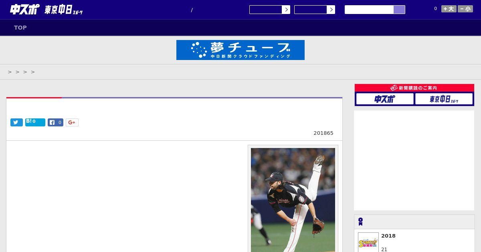This screenshot has height=252, width=481.
Task: Submit the purple search button
Action: (399, 10)
